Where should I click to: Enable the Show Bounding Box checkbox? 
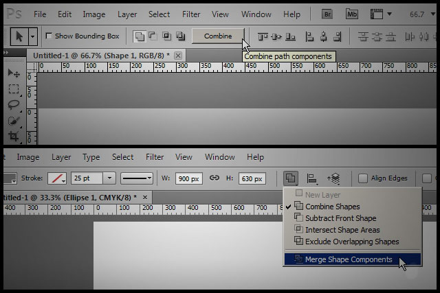pos(49,36)
